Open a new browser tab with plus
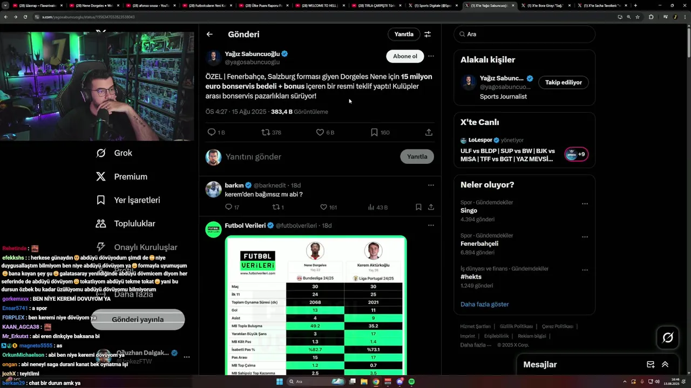Screen dimensions: 691x388 pos(635,5)
